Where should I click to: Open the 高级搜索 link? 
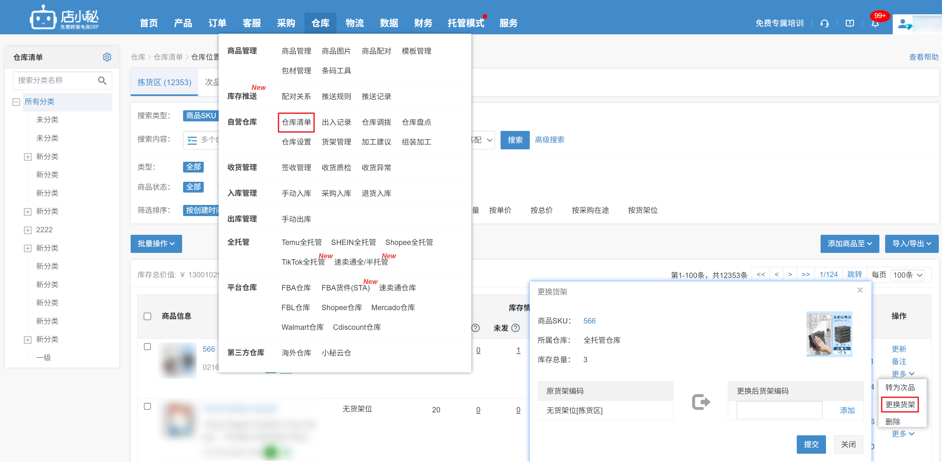pyautogui.click(x=549, y=140)
